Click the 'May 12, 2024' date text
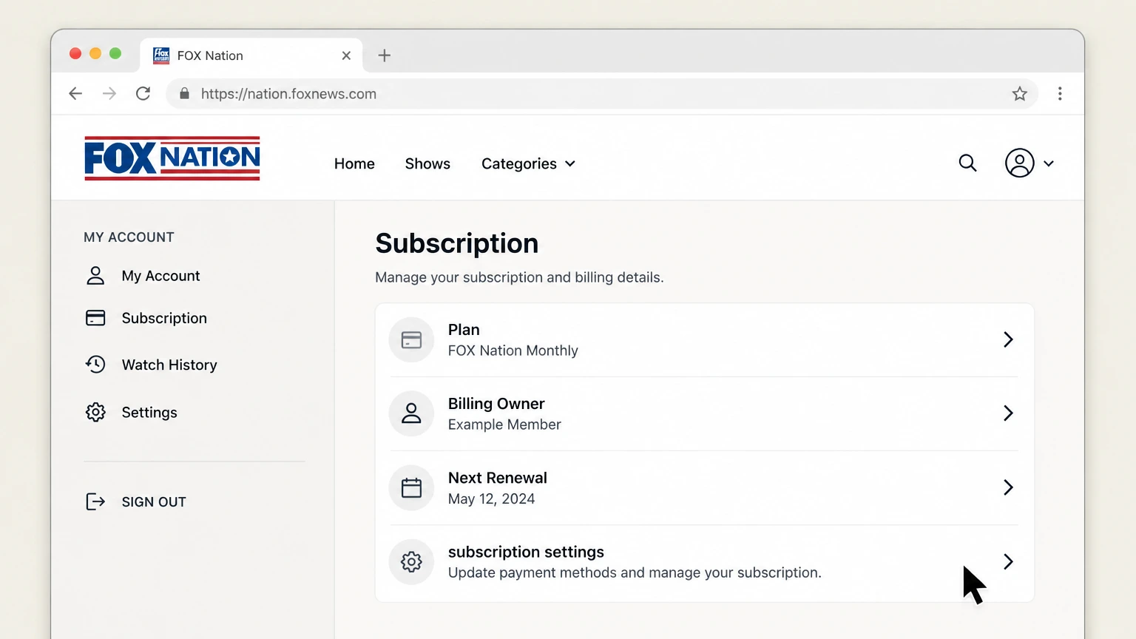1136x639 pixels. click(x=491, y=499)
